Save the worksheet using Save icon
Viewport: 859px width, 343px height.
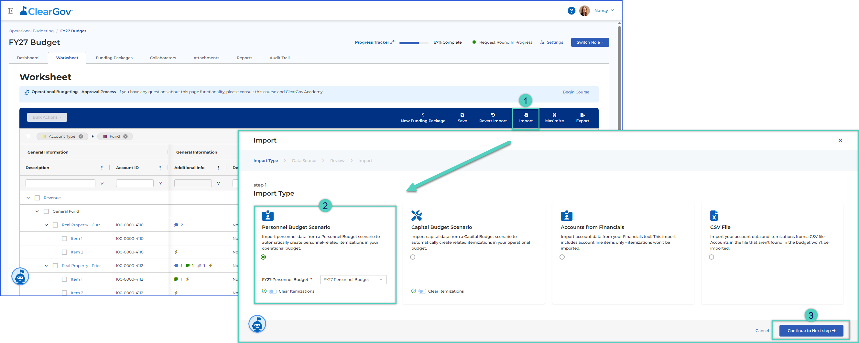[462, 118]
